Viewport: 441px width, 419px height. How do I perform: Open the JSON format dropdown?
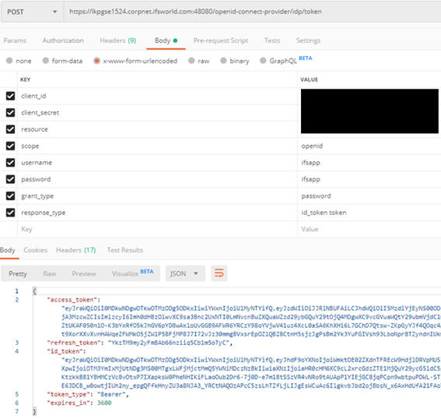point(185,273)
